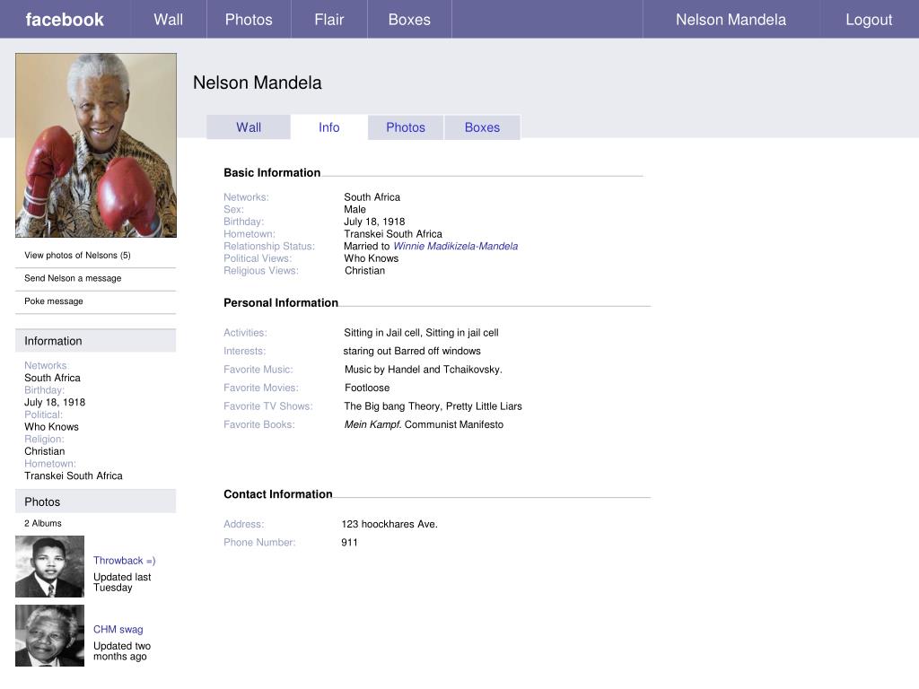Click 'Music by Handel and Tchaikovsky.' text
The width and height of the screenshot is (919, 689).
tap(424, 370)
